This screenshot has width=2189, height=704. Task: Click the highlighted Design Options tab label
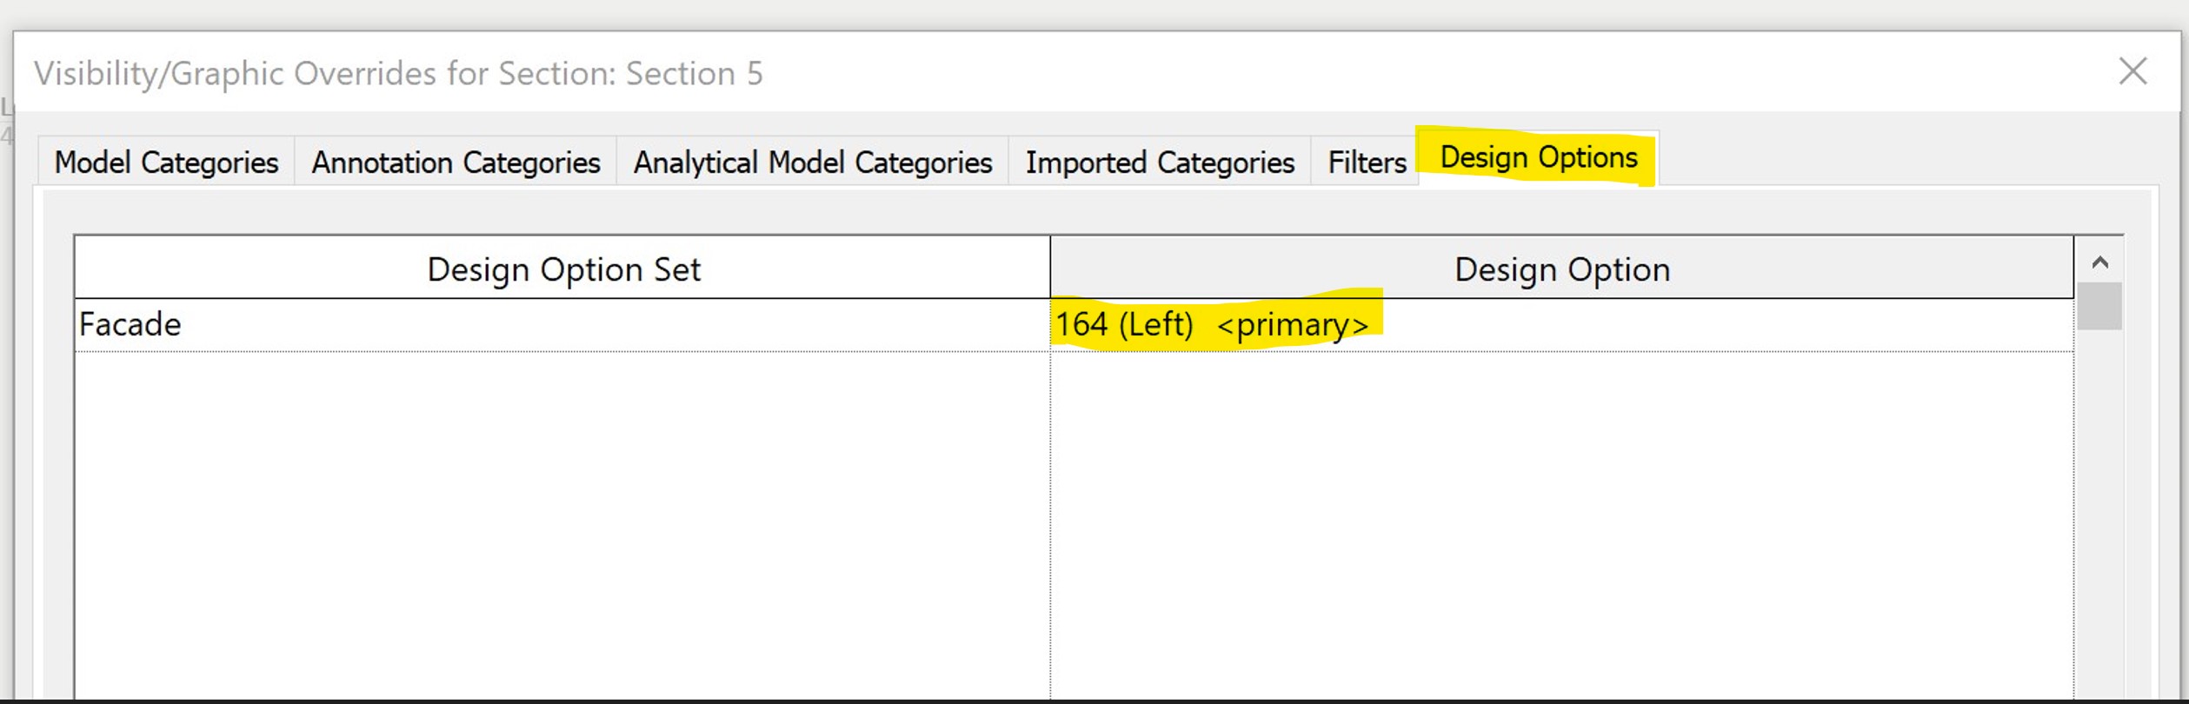(x=1539, y=157)
